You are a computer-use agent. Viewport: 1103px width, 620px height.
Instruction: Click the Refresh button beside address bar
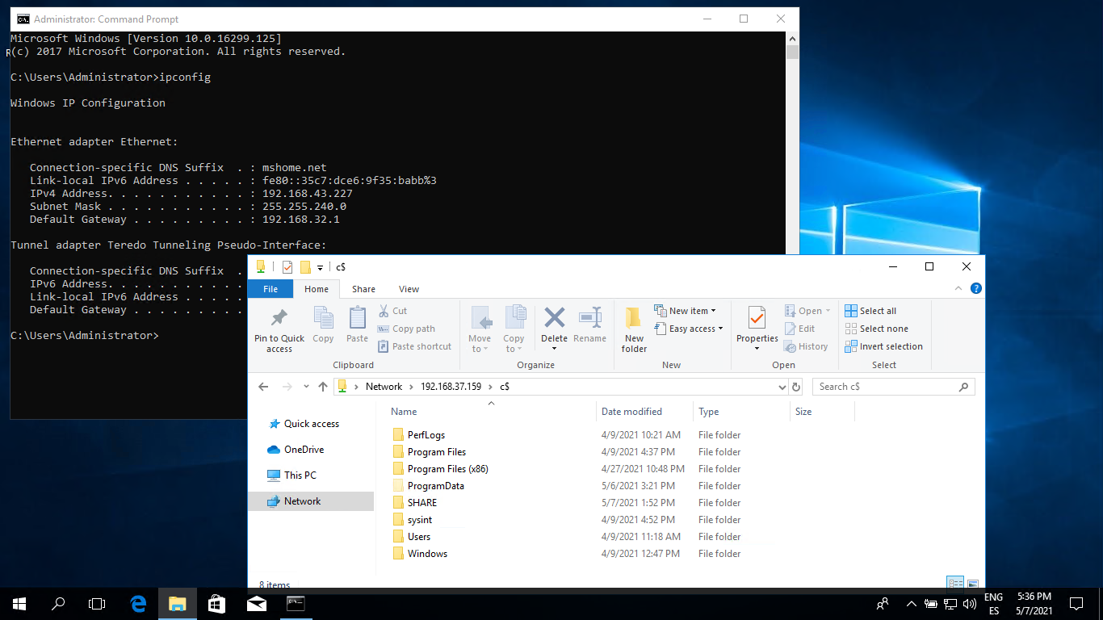click(795, 387)
